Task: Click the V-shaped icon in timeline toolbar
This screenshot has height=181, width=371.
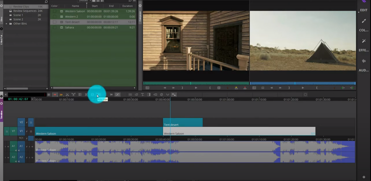Action: pyautogui.click(x=168, y=95)
